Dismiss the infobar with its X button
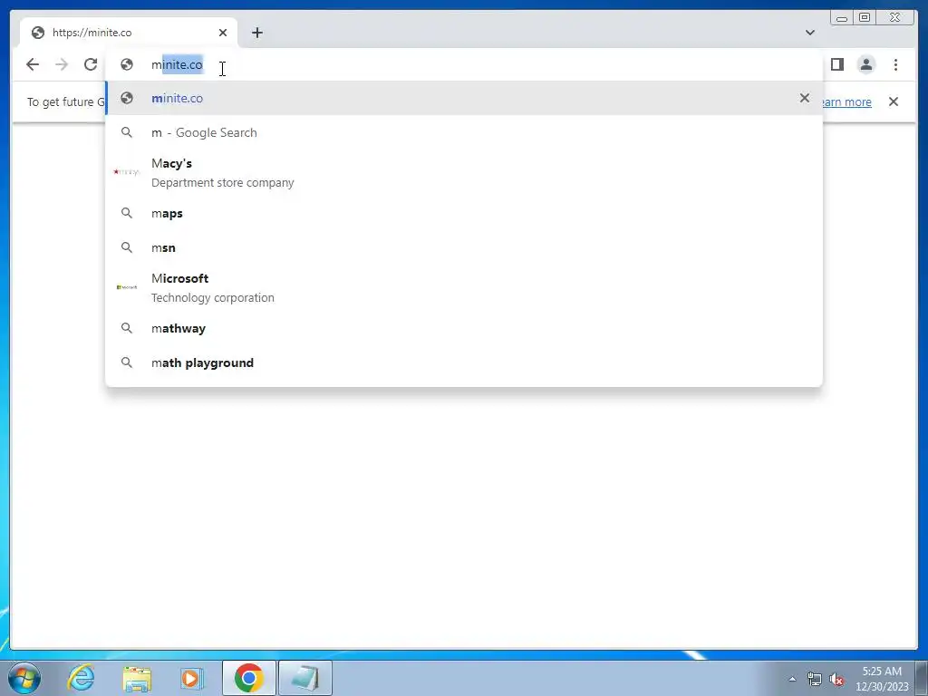Viewport: 928px width, 696px height. (894, 101)
